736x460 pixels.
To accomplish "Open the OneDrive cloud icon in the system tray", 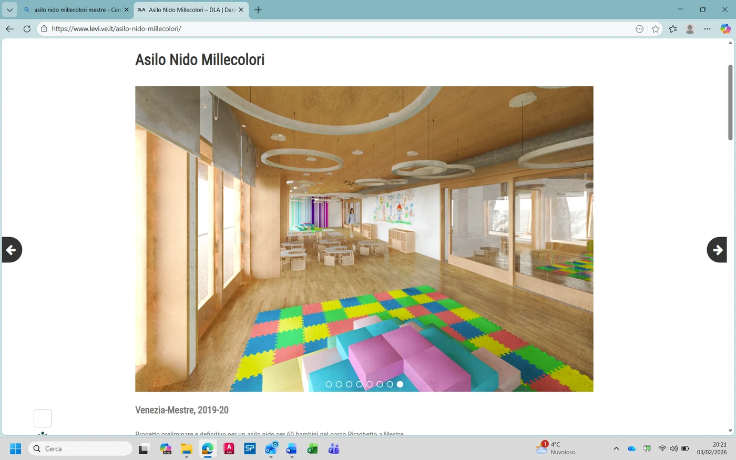I will (632, 448).
